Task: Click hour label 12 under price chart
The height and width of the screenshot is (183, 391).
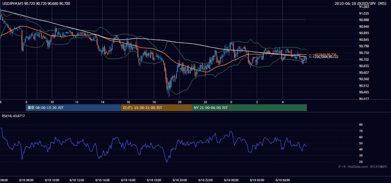Action: pos(77,102)
